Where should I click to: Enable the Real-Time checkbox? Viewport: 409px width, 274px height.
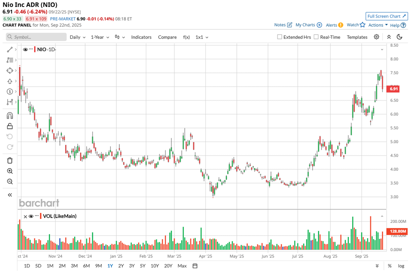click(x=316, y=37)
